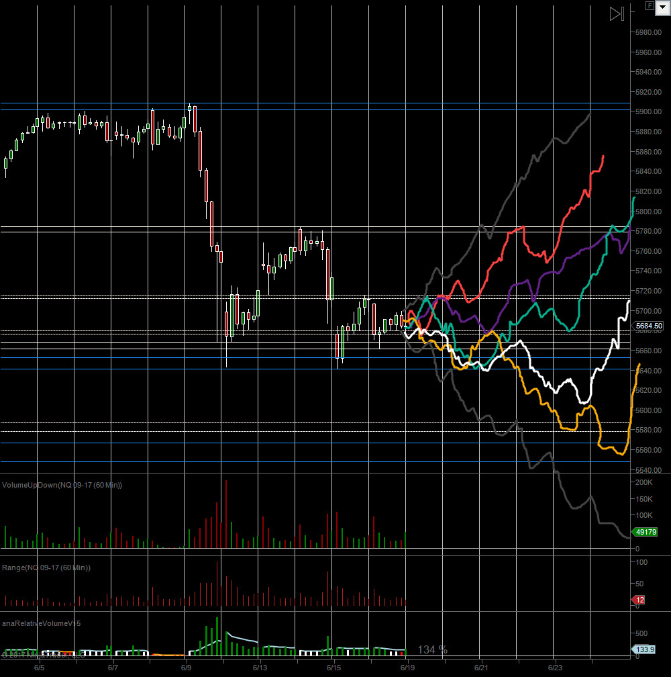Click the 5960.00 price axis label
671x677 pixels.
pyautogui.click(x=648, y=52)
